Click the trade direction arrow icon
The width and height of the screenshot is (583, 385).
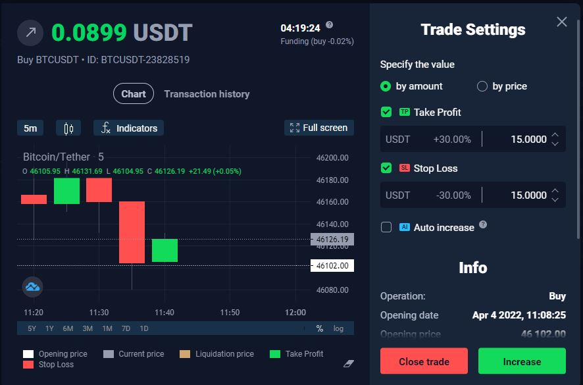30,32
